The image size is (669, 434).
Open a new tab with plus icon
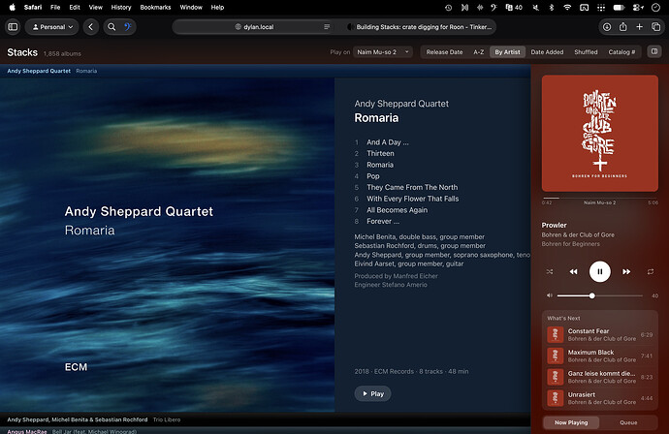click(639, 27)
